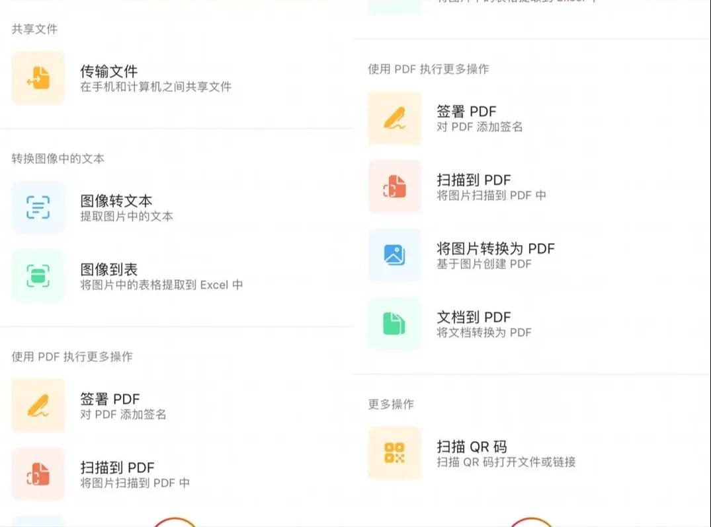This screenshot has width=711, height=527.
Task: Tap the 图像转文本 text extraction icon
Action: (x=38, y=207)
